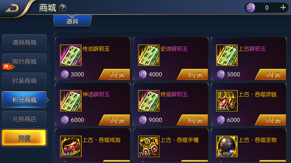Screen dimensions: 291x163
Task: Click the back arrow icon
Action: click(12, 8)
